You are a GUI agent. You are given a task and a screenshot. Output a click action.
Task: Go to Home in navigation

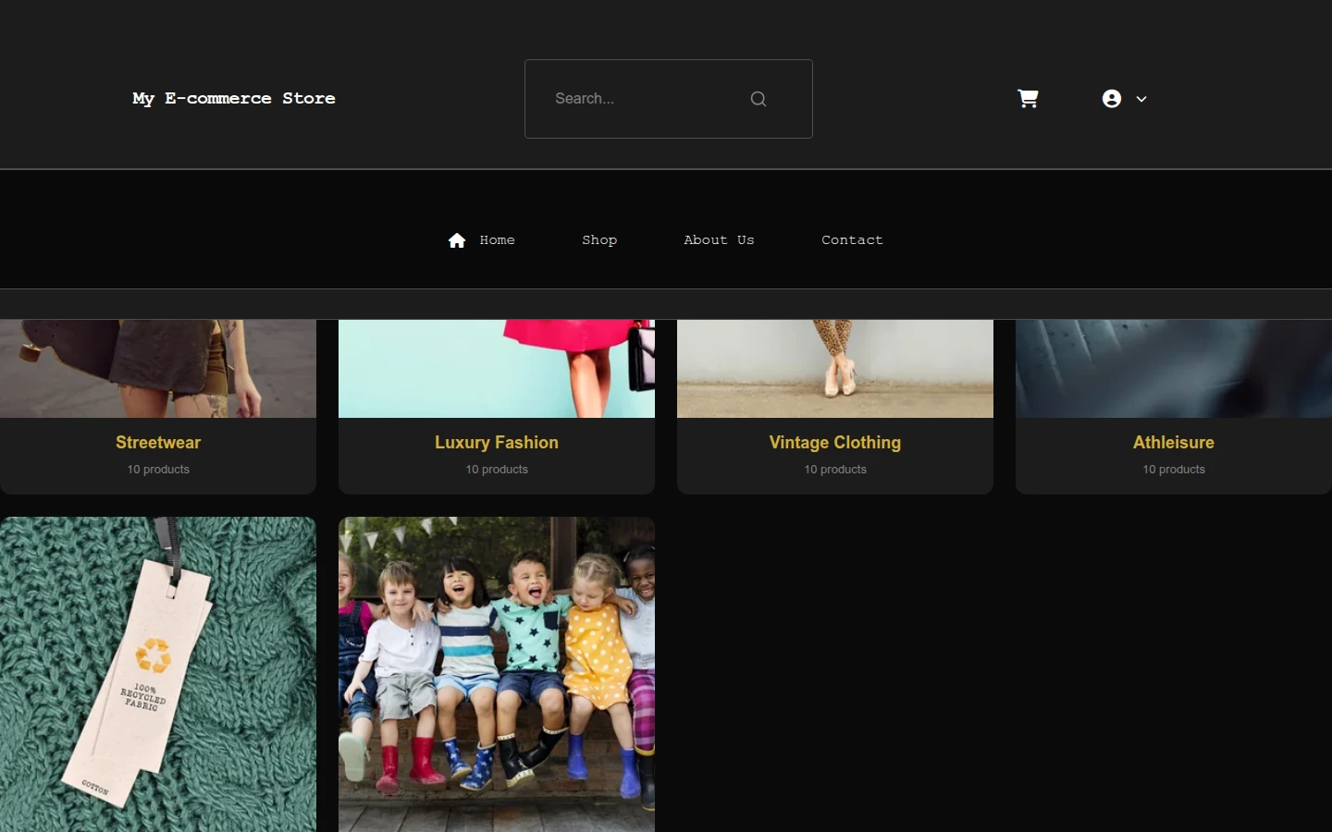[x=497, y=240]
